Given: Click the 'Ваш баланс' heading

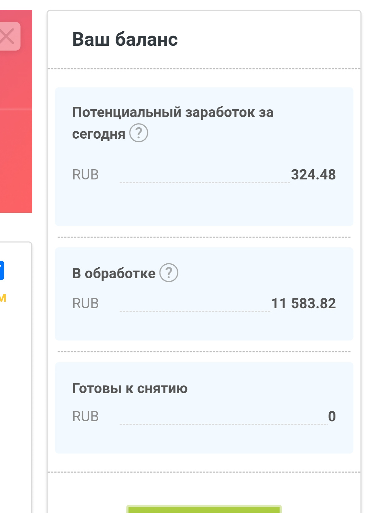Looking at the screenshot, I should click(125, 40).
